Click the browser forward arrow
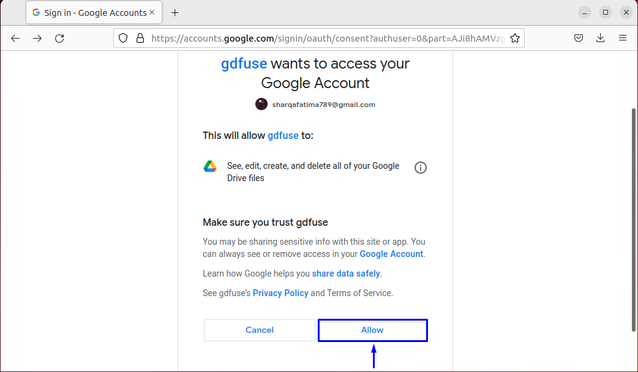The image size is (638, 372). coord(37,38)
